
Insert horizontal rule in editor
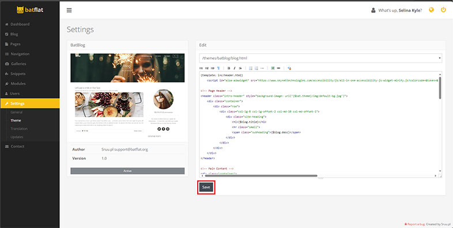pyautogui.click(x=262, y=68)
